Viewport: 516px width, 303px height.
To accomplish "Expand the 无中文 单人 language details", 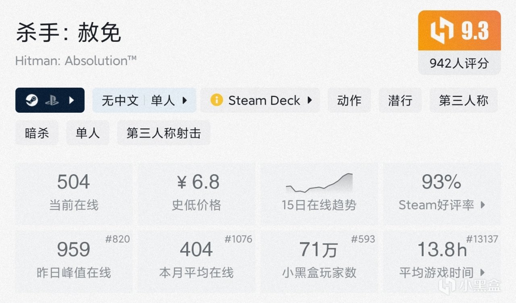I will (x=185, y=100).
